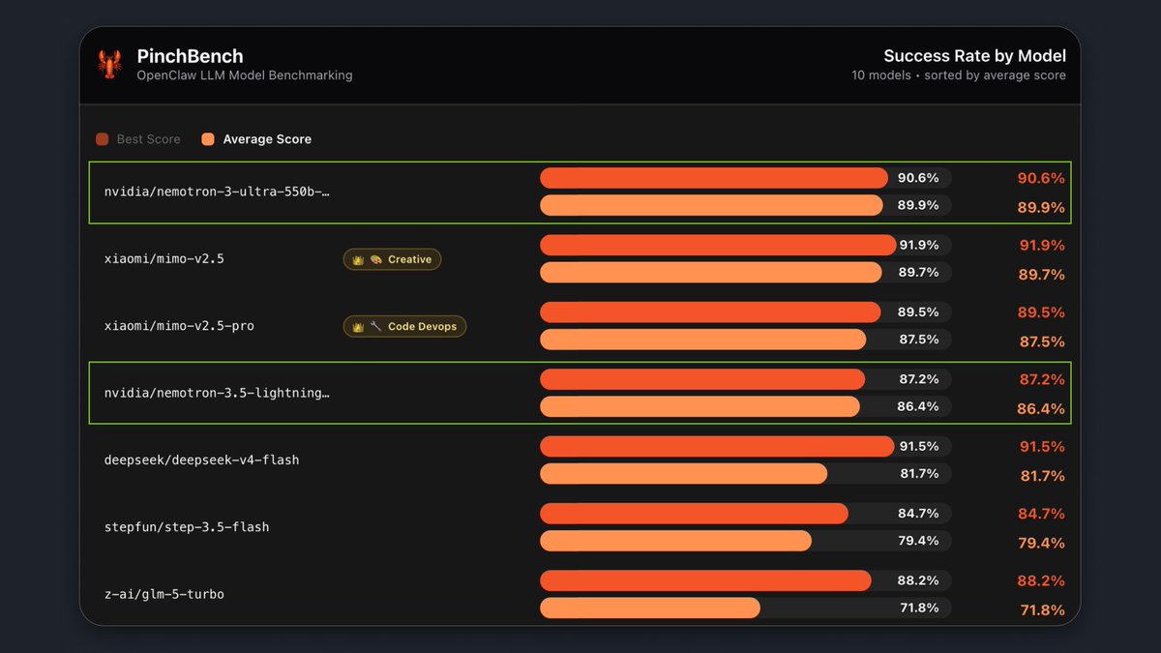This screenshot has height=653, width=1161.
Task: Select z-ai/glm-5-turbo model name
Action: [x=164, y=594]
